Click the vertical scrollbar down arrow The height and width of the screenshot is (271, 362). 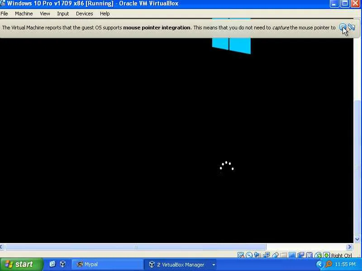click(357, 239)
